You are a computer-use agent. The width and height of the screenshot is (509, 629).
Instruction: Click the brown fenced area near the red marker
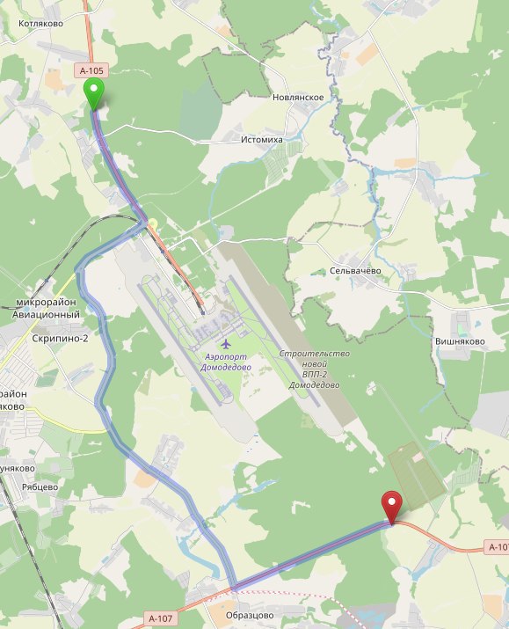[x=417, y=476]
